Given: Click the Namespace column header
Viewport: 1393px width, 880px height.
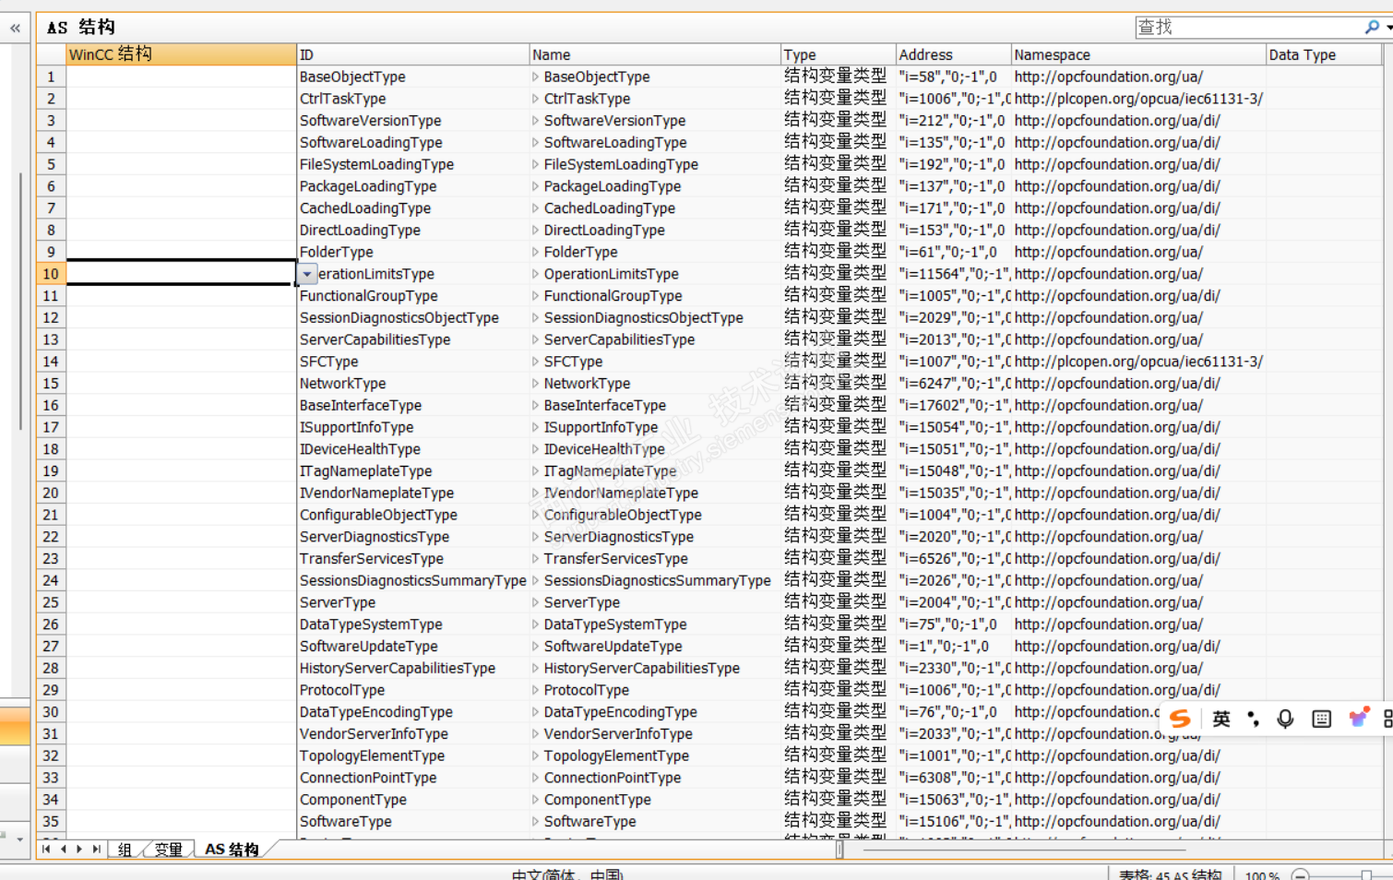Looking at the screenshot, I should (1138, 54).
